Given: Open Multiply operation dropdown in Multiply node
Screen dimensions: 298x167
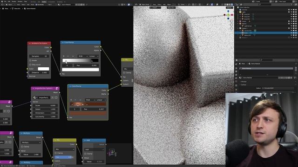Looking at the screenshot, I should point(31,142).
